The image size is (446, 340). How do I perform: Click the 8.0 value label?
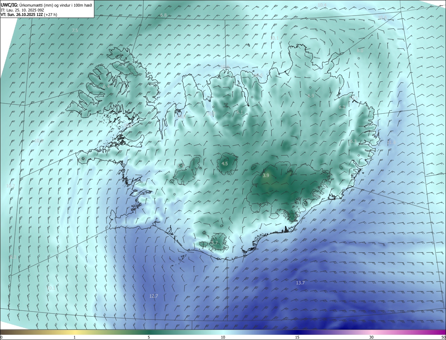click(x=360, y=51)
